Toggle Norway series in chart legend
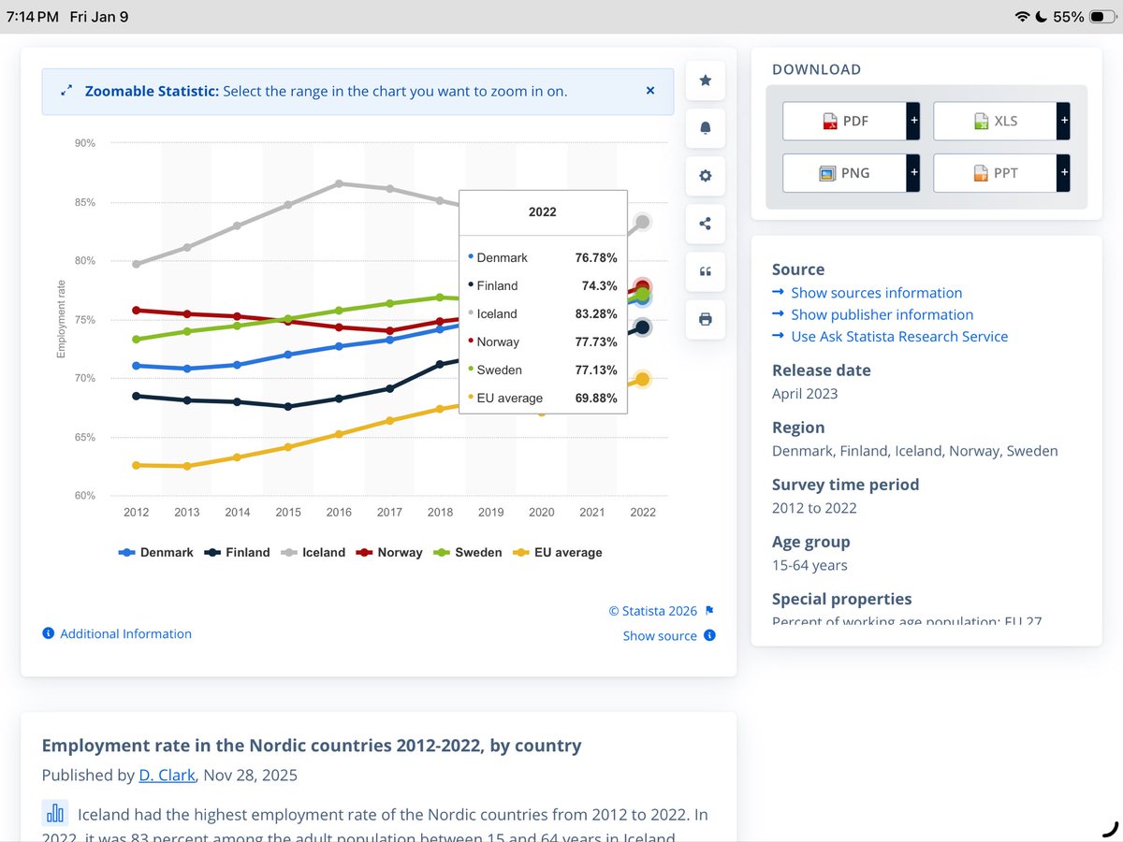This screenshot has width=1123, height=842. 389,553
